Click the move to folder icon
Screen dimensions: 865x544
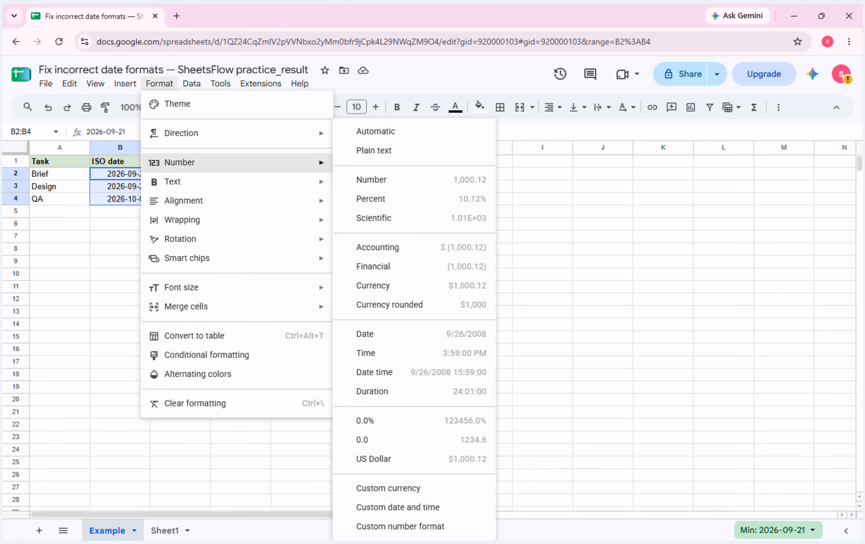[x=344, y=70]
